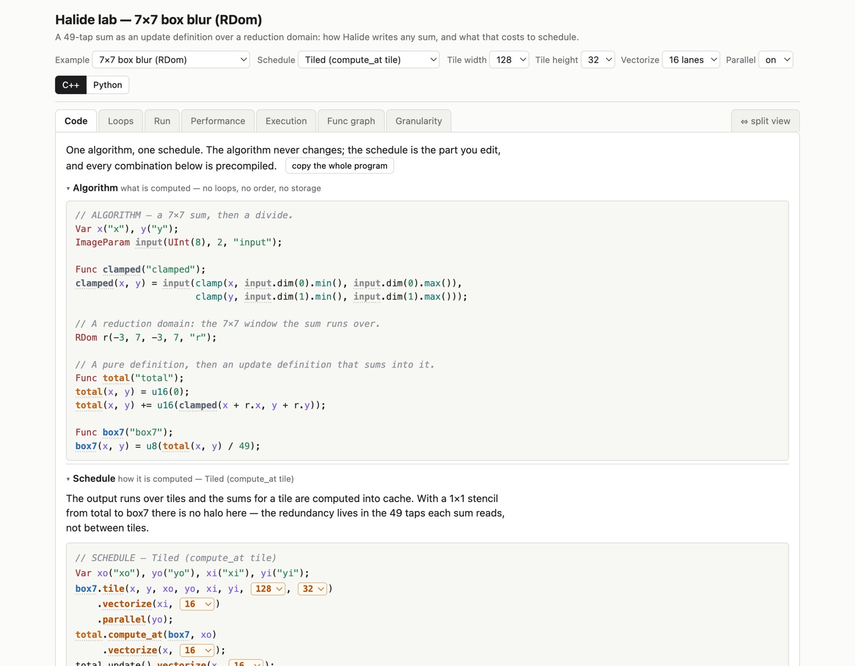Click the comment "// ALGORITHM — a 7×7 sum, then a divide."
855x666 pixels.
click(x=184, y=215)
